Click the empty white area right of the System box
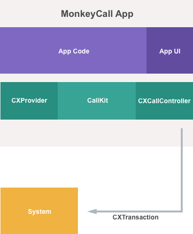This screenshot has height=234, width=193. pyautogui.click(x=125, y=180)
